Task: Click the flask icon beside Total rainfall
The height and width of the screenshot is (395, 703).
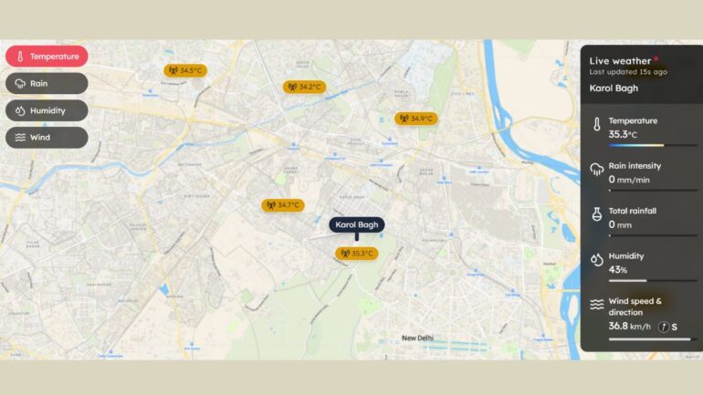Action: point(597,214)
